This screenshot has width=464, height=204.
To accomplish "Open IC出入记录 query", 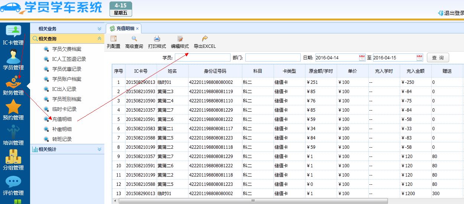I will [64, 89].
